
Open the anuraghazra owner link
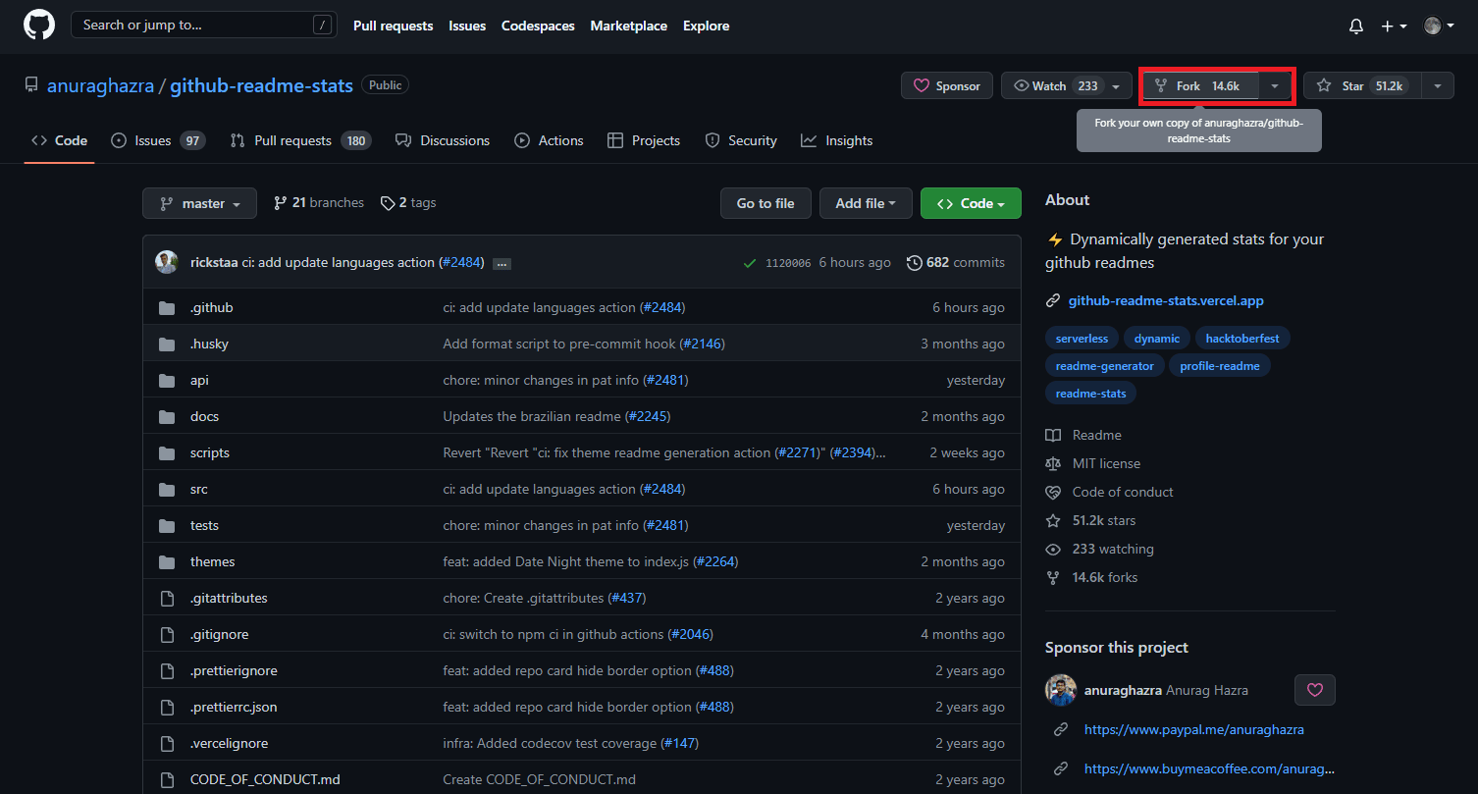coord(100,85)
